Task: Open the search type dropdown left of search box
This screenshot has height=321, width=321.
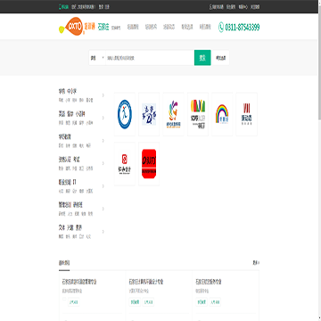Action: pos(97,58)
